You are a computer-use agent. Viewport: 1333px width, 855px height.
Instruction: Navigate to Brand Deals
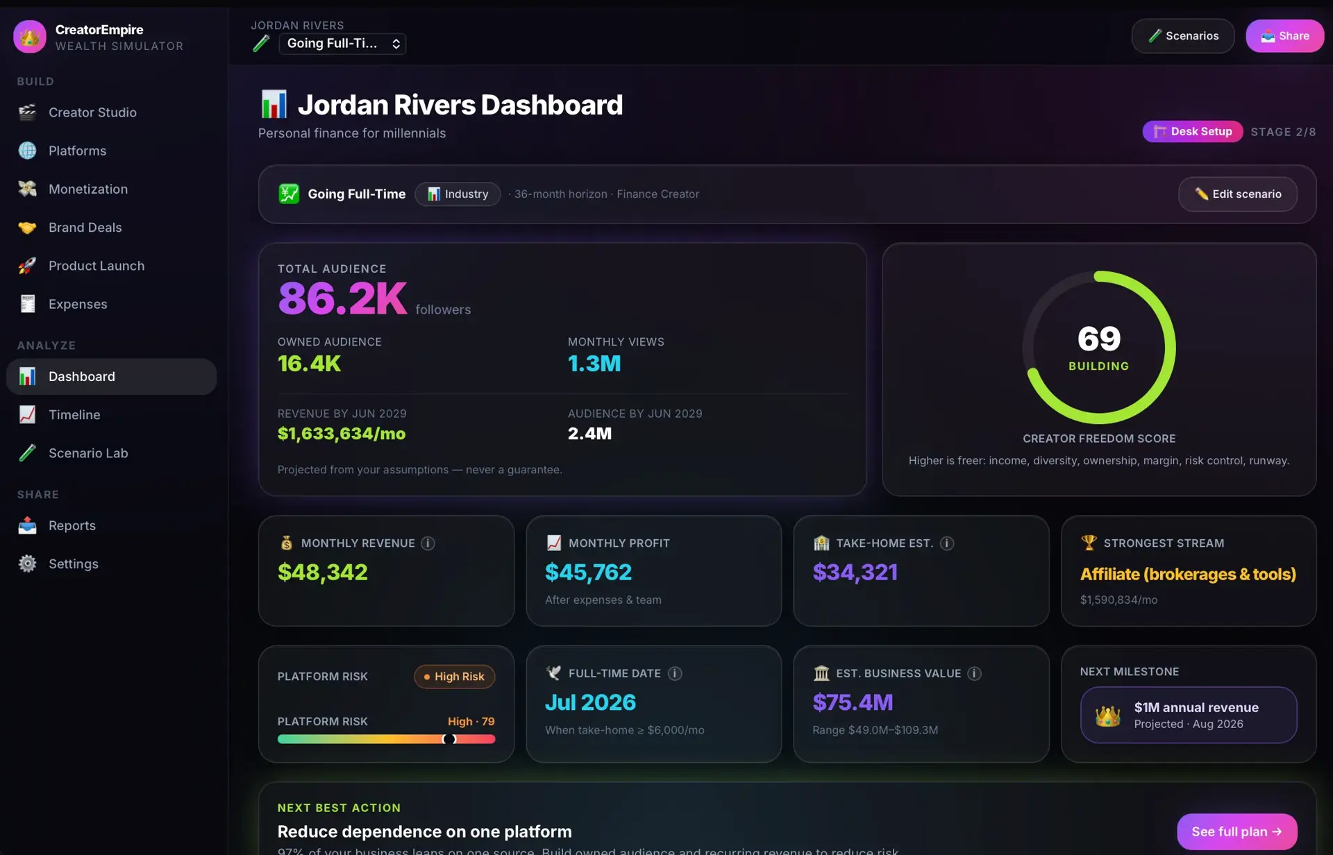point(111,228)
